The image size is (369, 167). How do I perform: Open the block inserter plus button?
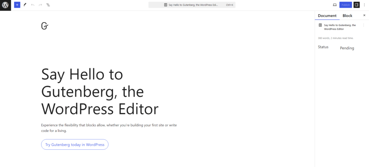point(17,5)
